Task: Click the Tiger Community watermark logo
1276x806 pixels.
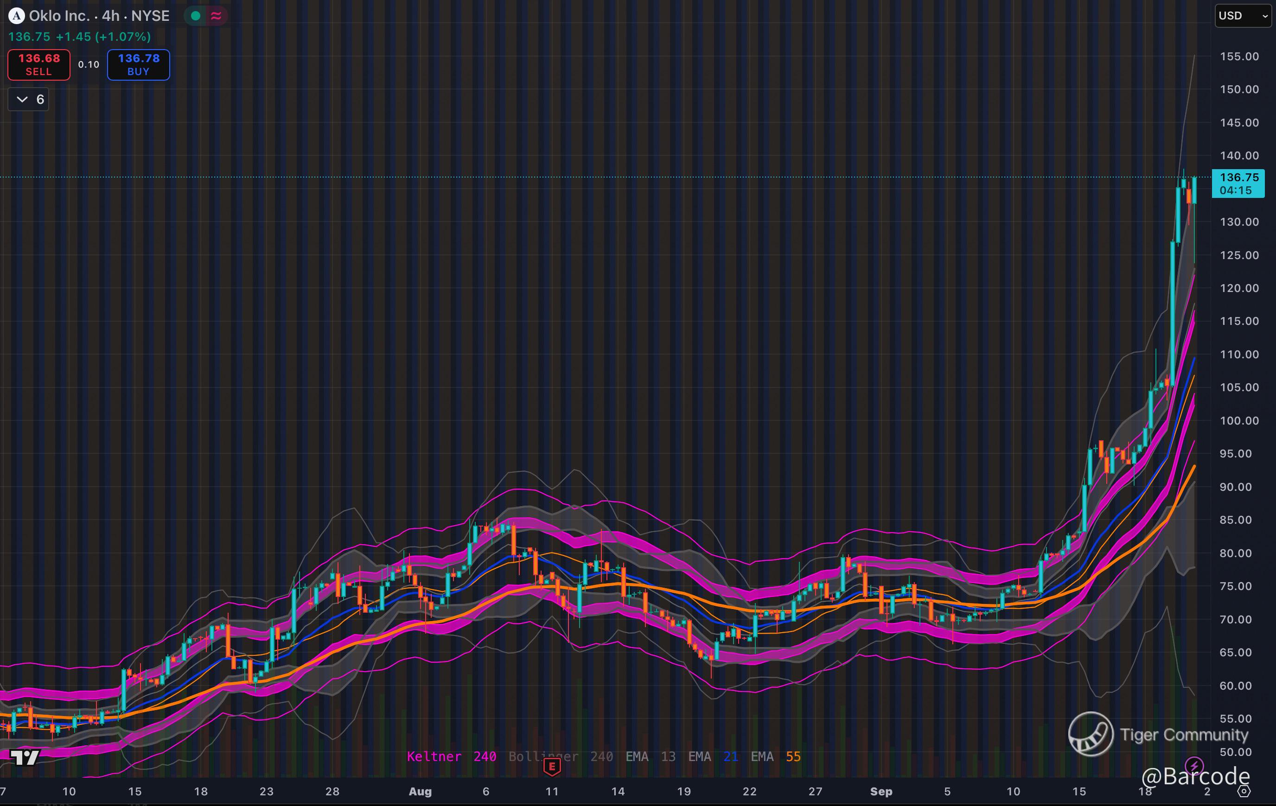Action: pos(1091,734)
